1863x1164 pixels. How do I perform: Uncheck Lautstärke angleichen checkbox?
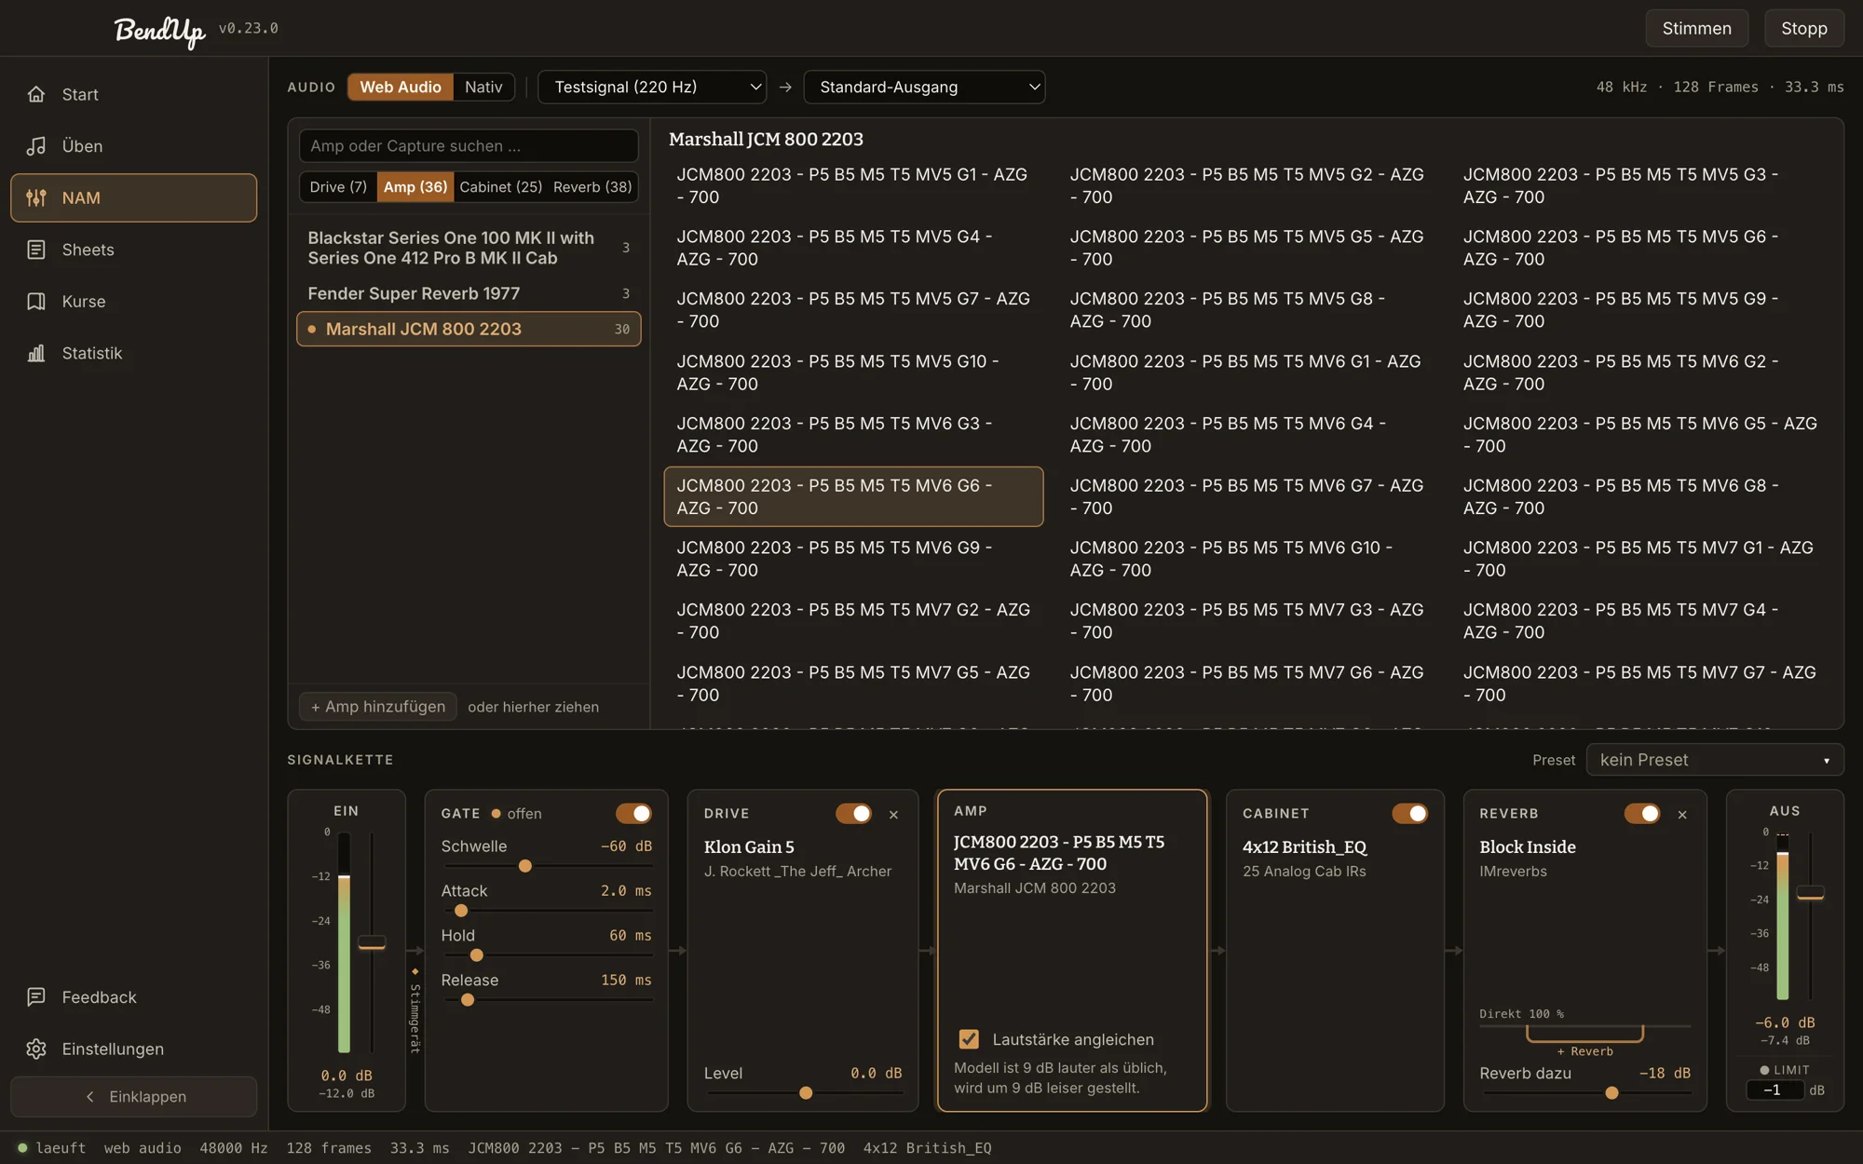point(969,1039)
